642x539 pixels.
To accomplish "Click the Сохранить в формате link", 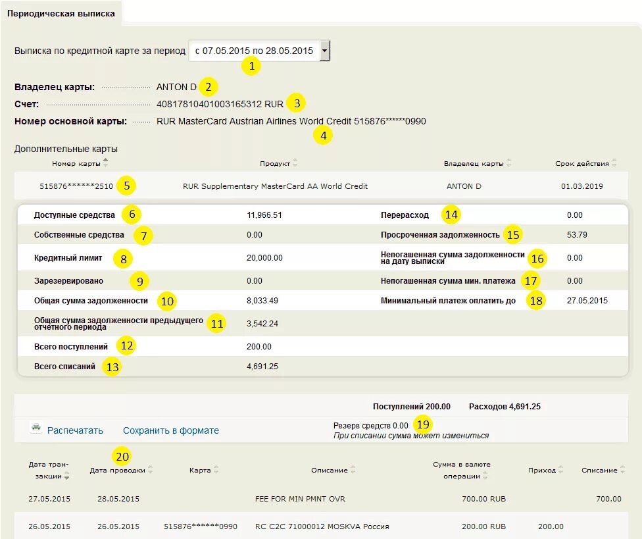I will point(171,430).
